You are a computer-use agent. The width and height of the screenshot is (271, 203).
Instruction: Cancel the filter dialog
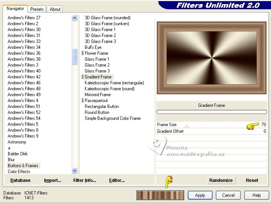228,195
